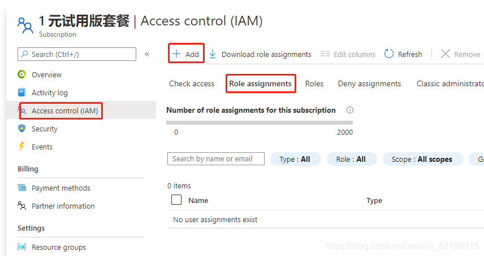Image resolution: width=484 pixels, height=256 pixels.
Task: Open Resource groups under Settings
Action: pos(59,247)
